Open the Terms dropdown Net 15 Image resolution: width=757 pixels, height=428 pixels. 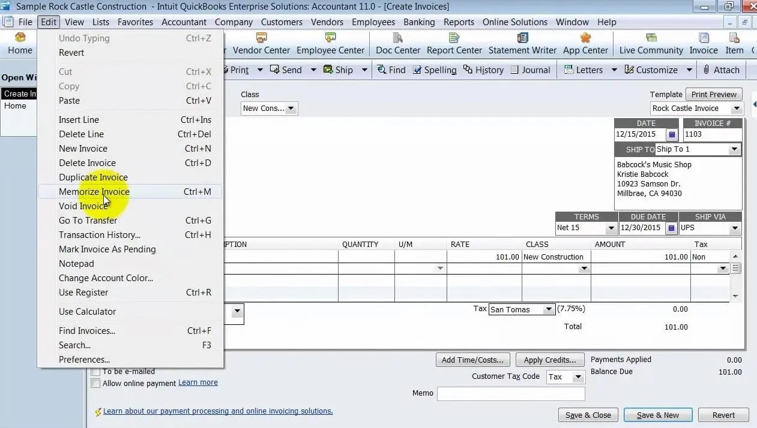611,228
